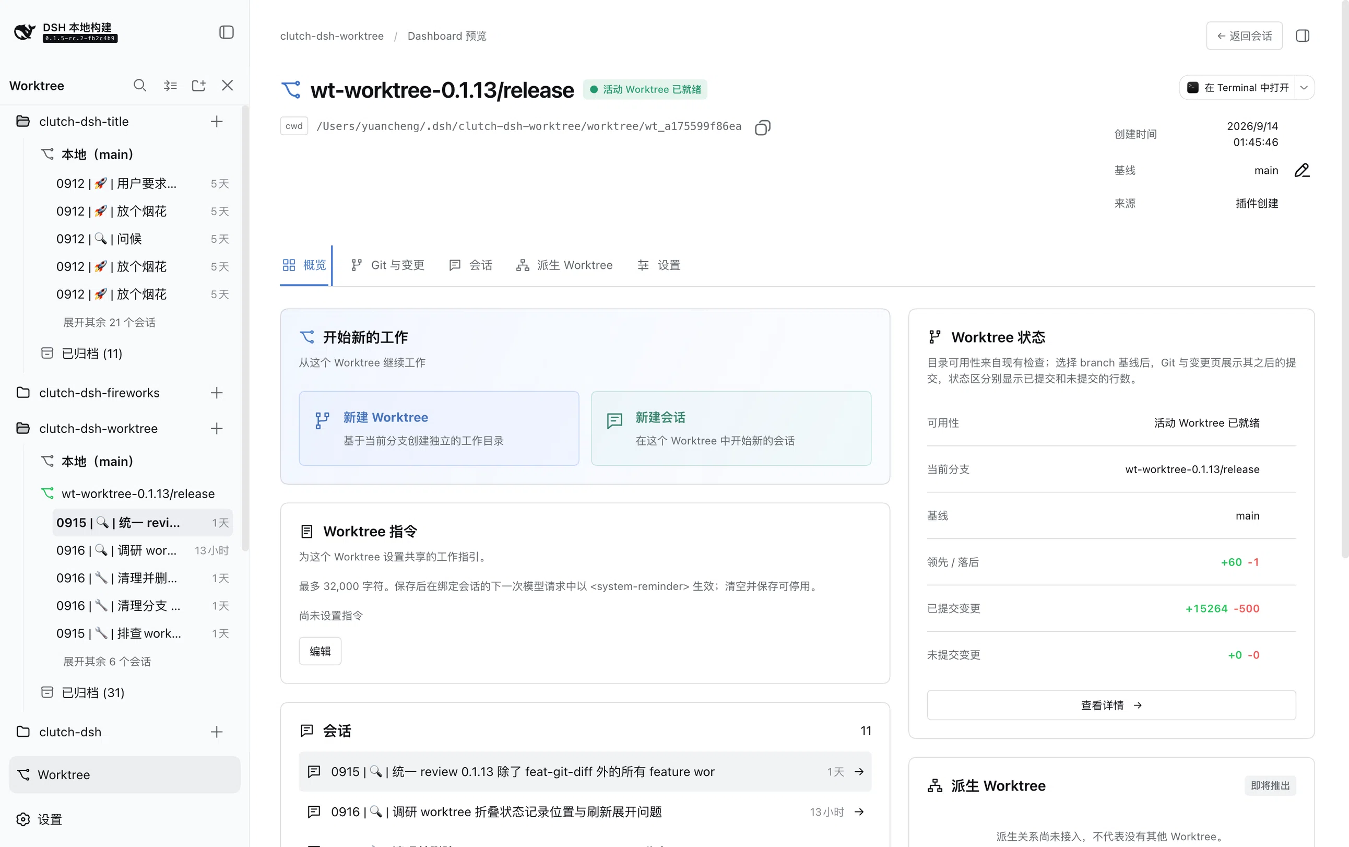Open settings gear in sidebar
The image size is (1349, 847).
(23, 819)
